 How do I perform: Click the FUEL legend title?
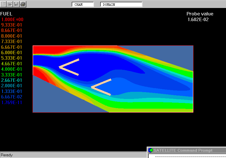pyautogui.click(x=6, y=14)
